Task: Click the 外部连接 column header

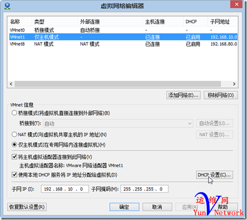Action: click(x=110, y=22)
